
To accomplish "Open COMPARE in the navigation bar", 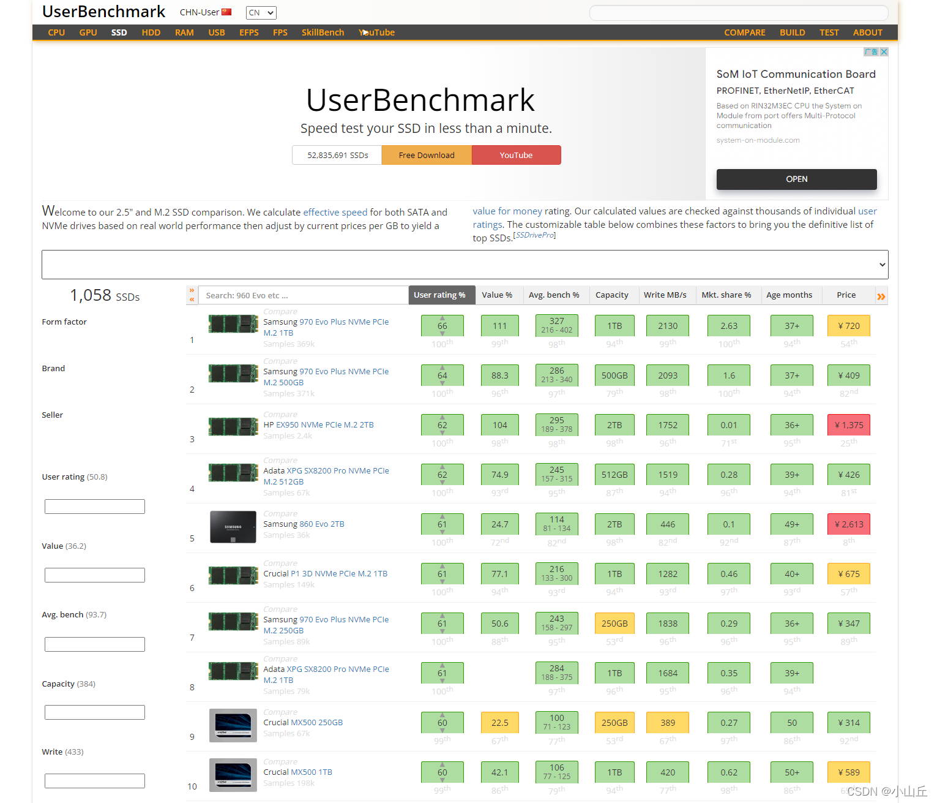I will click(745, 32).
